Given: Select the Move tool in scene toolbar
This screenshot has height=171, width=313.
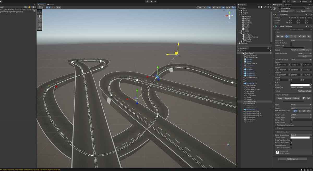Looking at the screenshot, I should 39,18.
